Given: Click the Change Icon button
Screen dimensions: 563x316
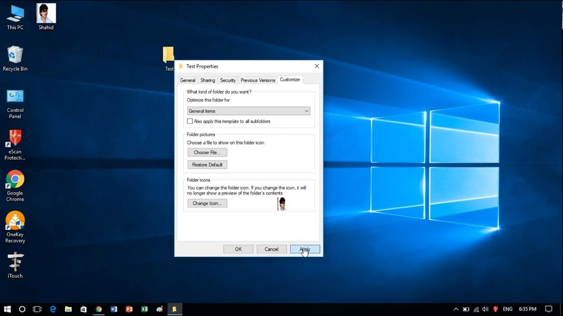Looking at the screenshot, I should click(207, 203).
